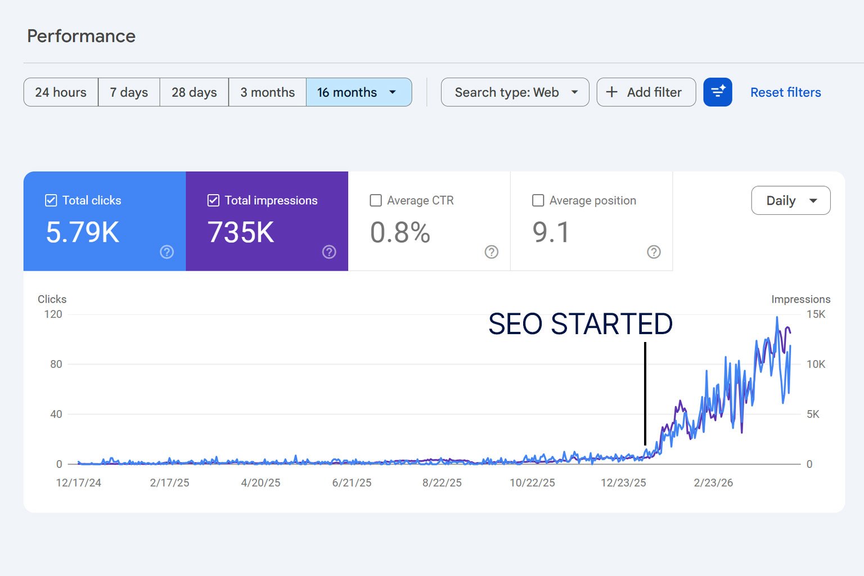Click help icon for Average CTR
This screenshot has height=576, width=864.
click(x=491, y=252)
